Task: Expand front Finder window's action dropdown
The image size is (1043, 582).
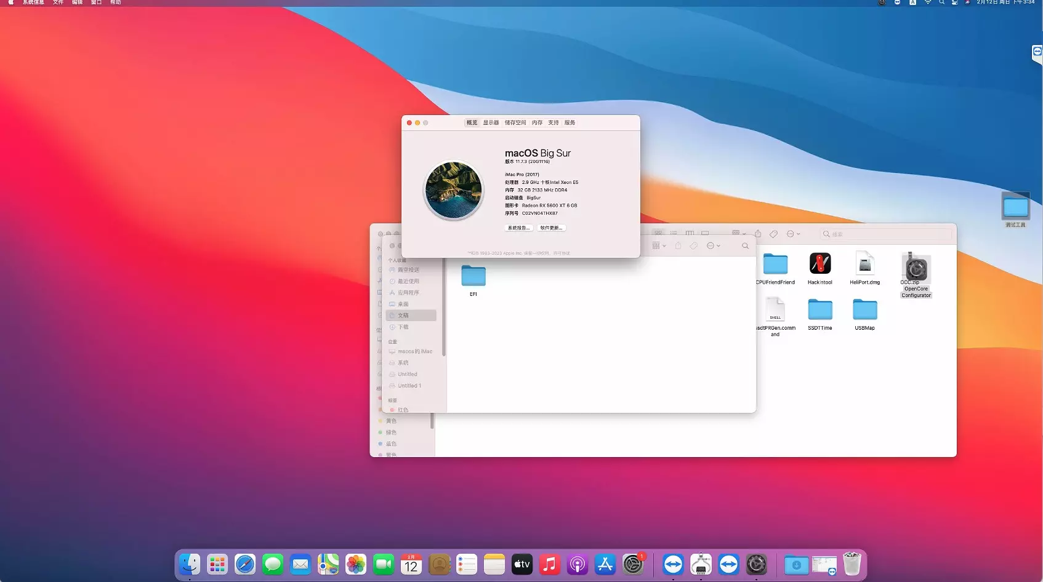Action: click(x=713, y=246)
